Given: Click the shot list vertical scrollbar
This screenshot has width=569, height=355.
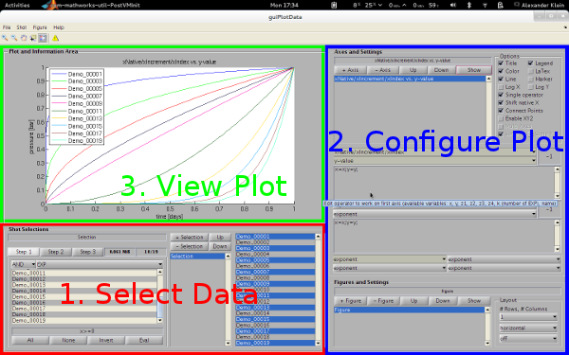Looking at the screenshot, I should 318,289.
